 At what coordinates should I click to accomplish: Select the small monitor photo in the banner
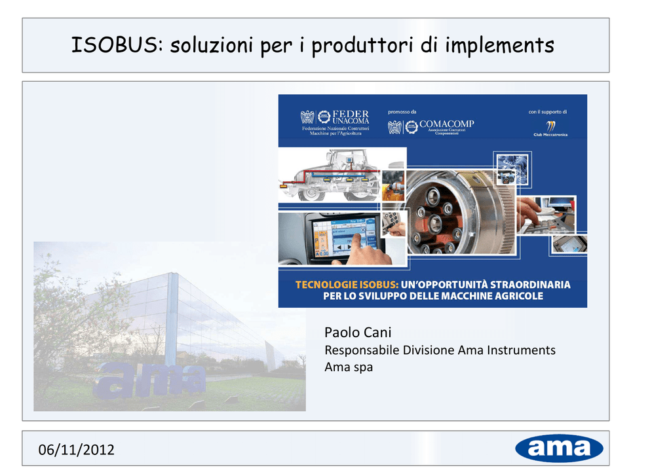[569, 245]
